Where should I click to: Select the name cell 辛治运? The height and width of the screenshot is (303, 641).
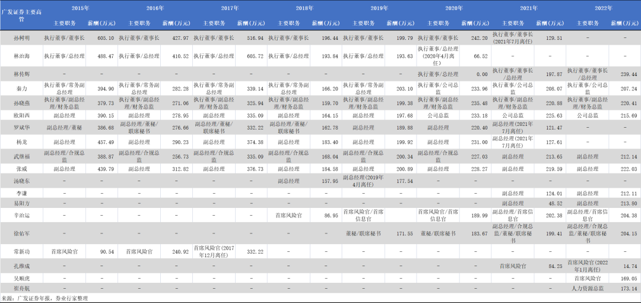point(21,215)
